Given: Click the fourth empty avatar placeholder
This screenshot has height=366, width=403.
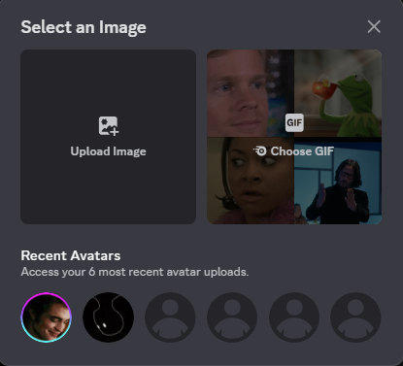Looking at the screenshot, I should click(232, 317).
